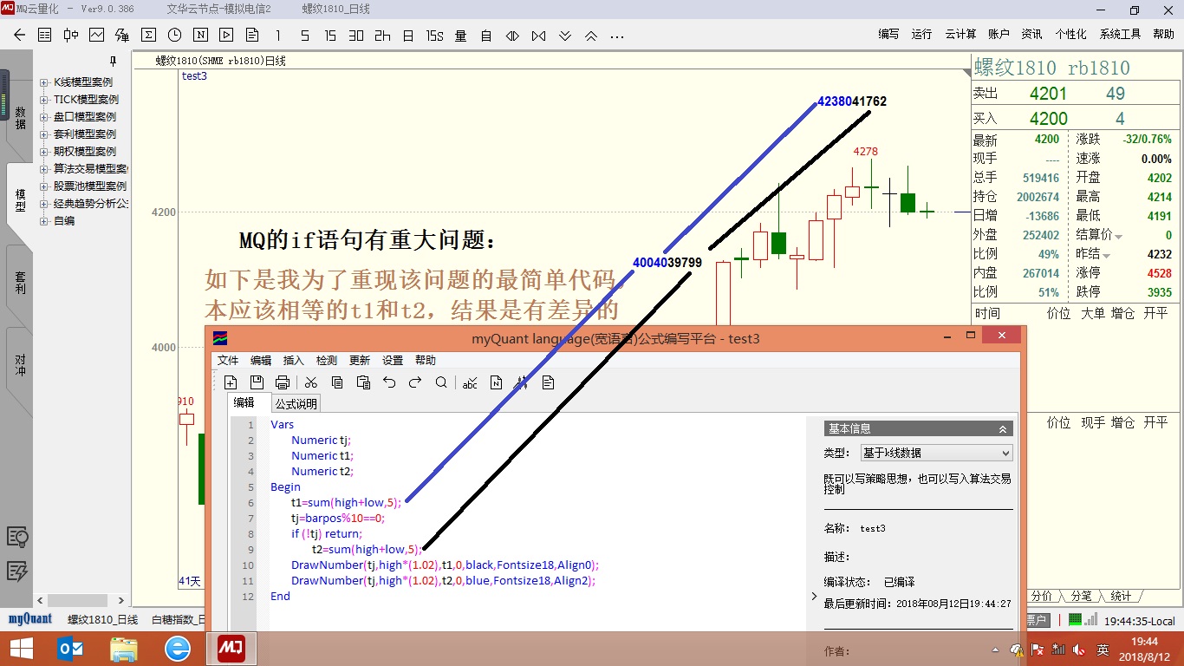Toggle the side panel pin icon
The height and width of the screenshot is (666, 1184).
click(x=113, y=62)
